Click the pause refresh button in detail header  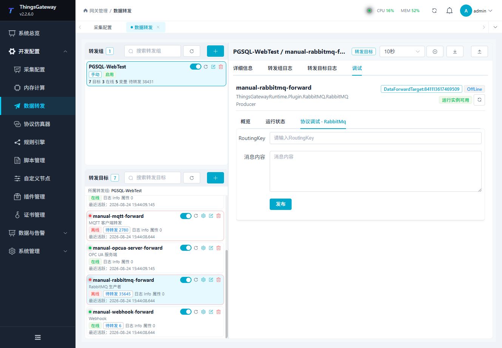(x=435, y=51)
